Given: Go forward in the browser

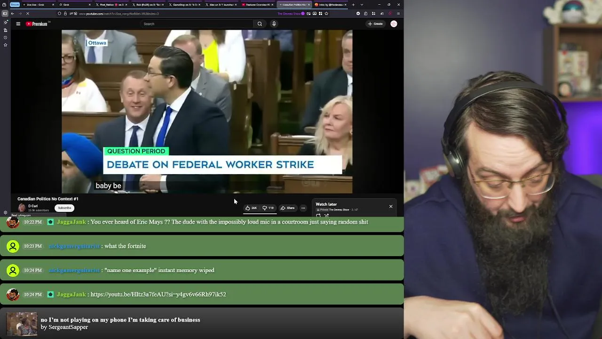Looking at the screenshot, I should pyautogui.click(x=19, y=14).
